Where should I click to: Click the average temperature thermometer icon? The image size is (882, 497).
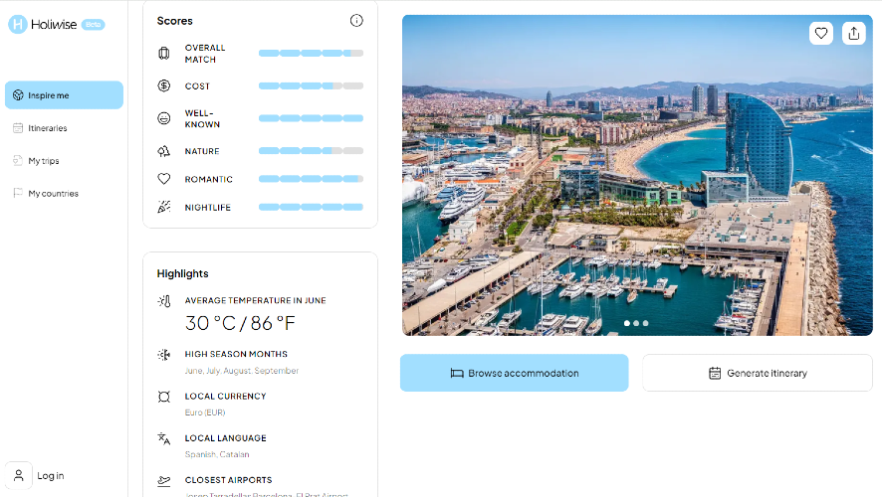coord(163,301)
